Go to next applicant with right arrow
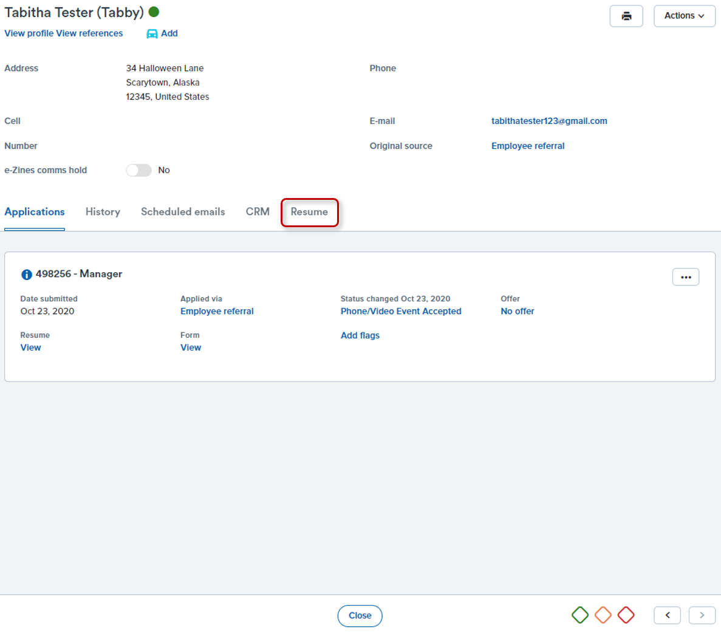This screenshot has width=721, height=633. (702, 615)
